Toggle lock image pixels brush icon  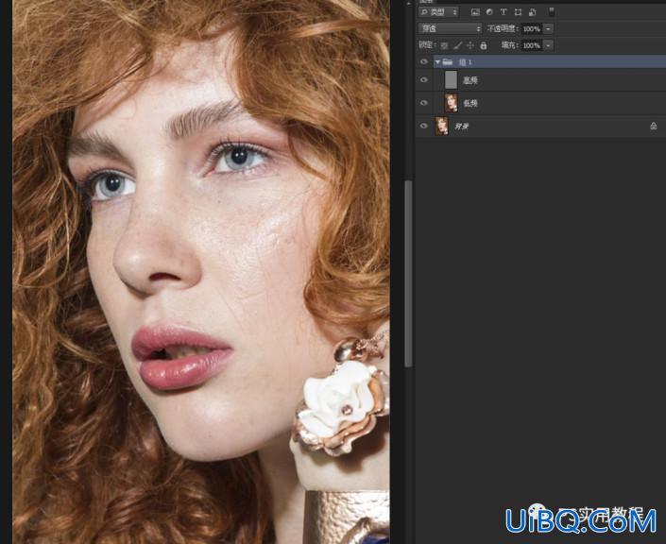pyautogui.click(x=457, y=45)
